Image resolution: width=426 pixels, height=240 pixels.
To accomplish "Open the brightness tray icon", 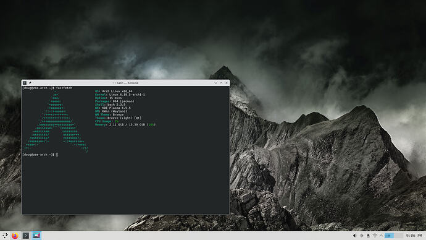I will tap(361, 236).
